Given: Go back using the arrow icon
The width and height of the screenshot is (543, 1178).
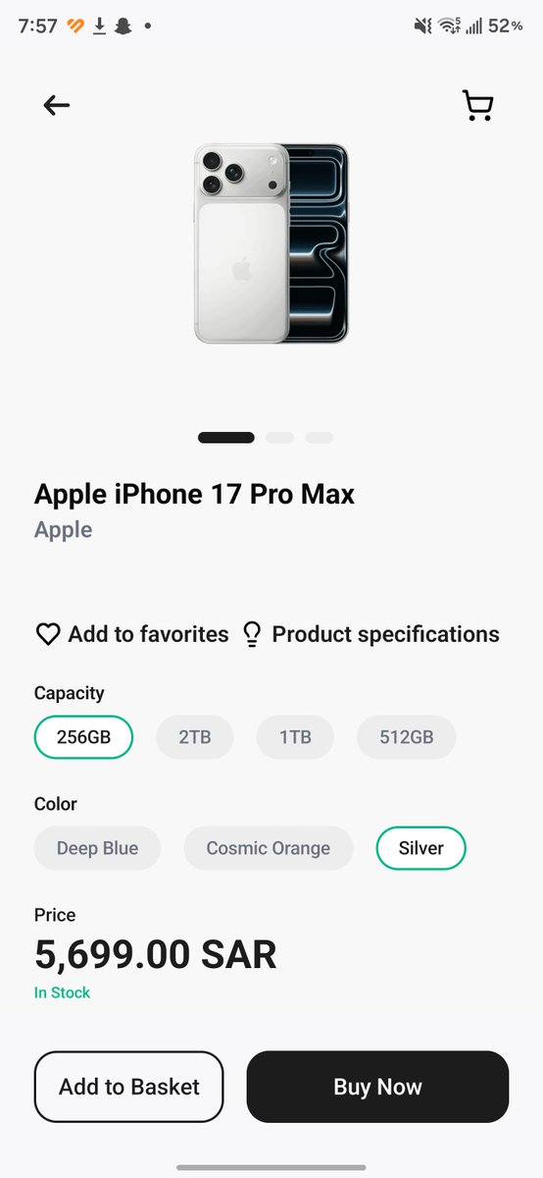Looking at the screenshot, I should [x=57, y=105].
